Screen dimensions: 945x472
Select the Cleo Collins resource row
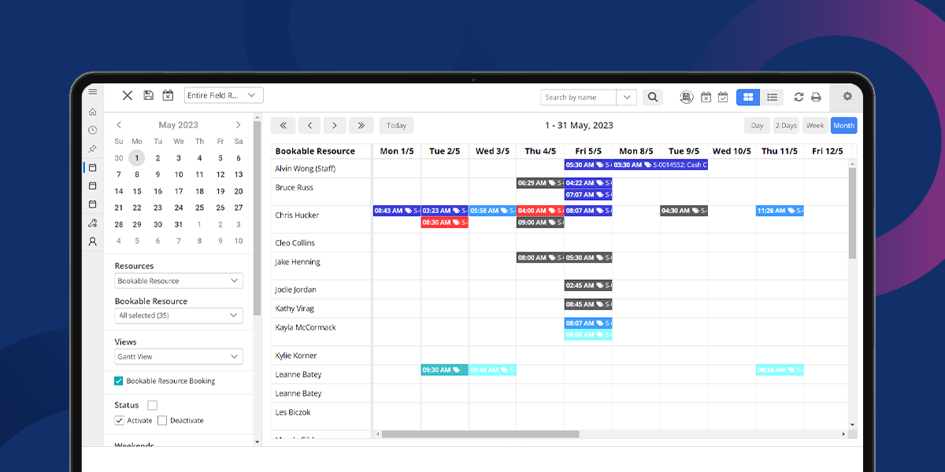[x=321, y=243]
